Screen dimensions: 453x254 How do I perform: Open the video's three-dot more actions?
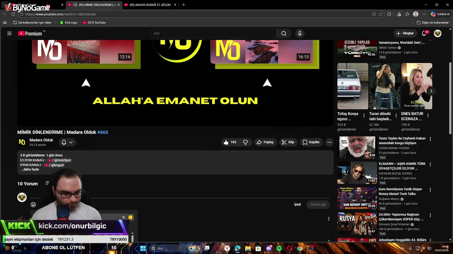(329, 142)
